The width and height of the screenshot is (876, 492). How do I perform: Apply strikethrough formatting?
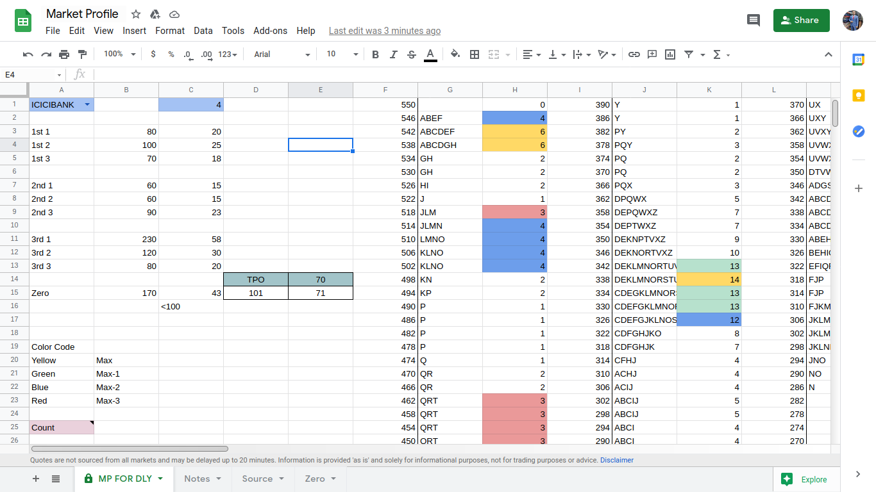pos(412,54)
